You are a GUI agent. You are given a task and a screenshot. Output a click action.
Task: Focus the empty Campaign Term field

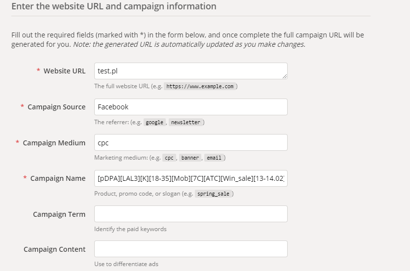coord(191,214)
